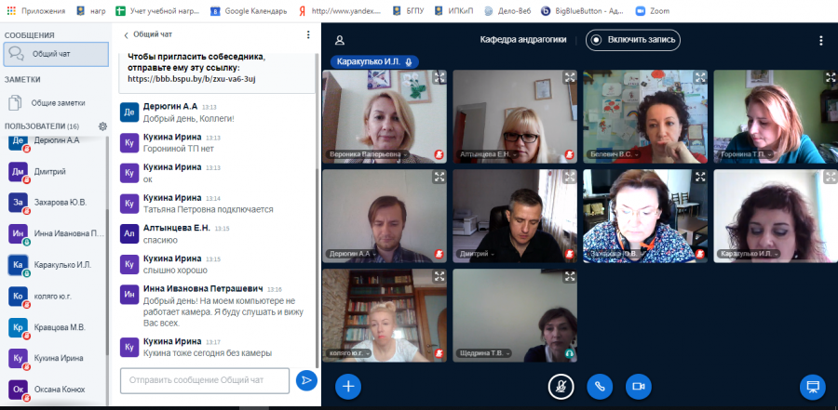Unmute the microphone button
Image resolution: width=838 pixels, height=410 pixels.
[x=561, y=387]
